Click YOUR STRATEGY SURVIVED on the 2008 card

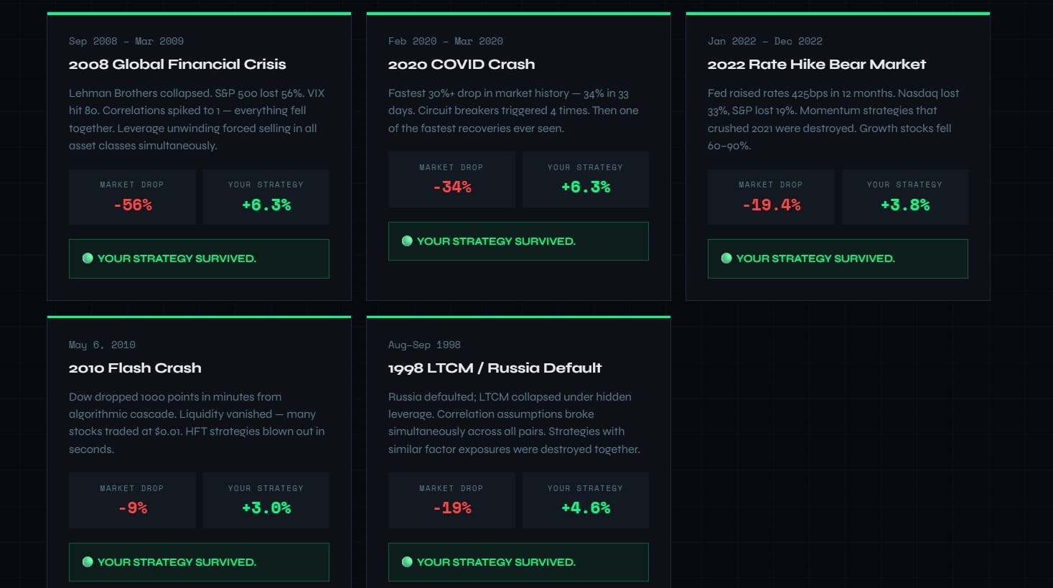pyautogui.click(x=199, y=258)
